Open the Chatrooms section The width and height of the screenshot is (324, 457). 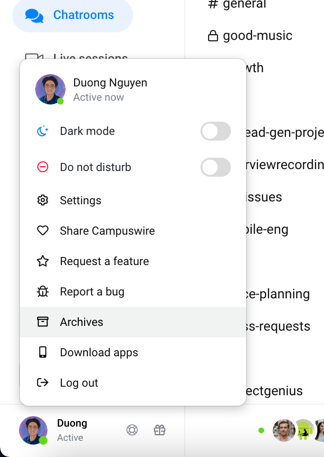73,15
